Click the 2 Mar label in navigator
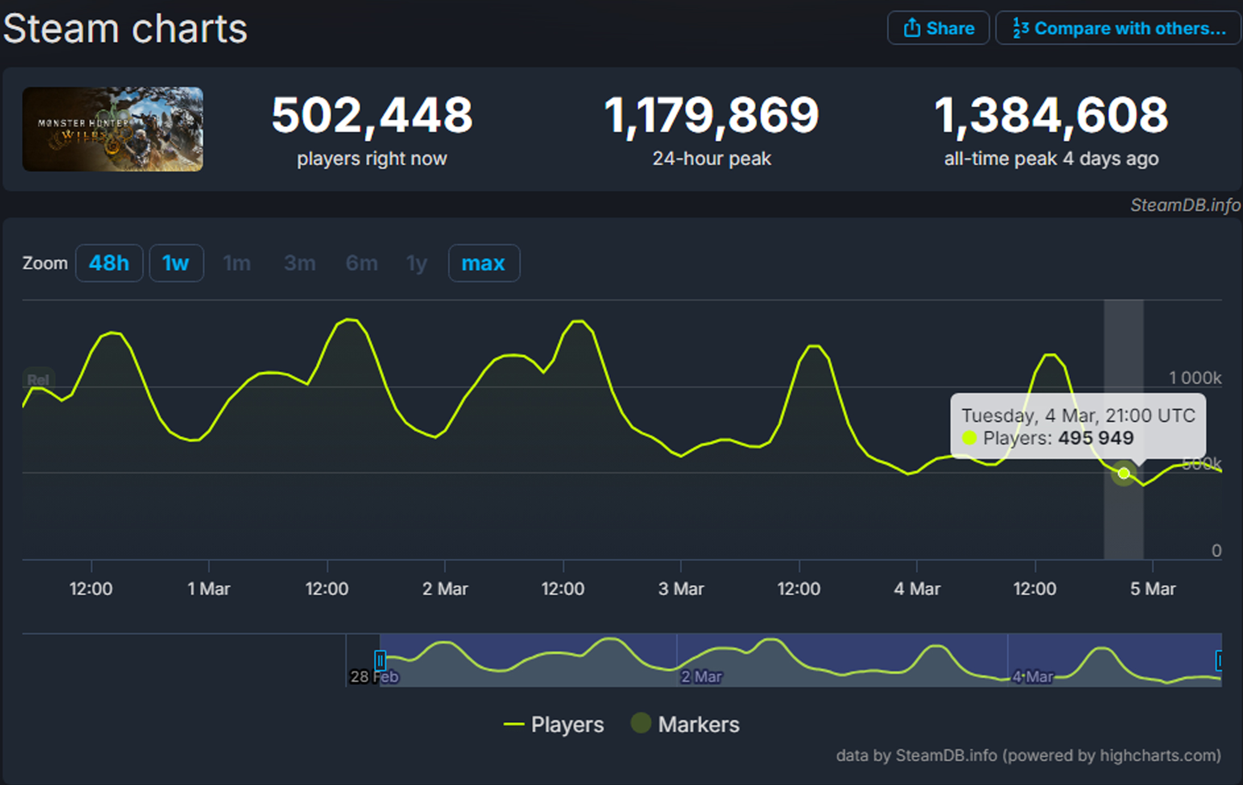Image resolution: width=1243 pixels, height=785 pixels. (x=701, y=677)
